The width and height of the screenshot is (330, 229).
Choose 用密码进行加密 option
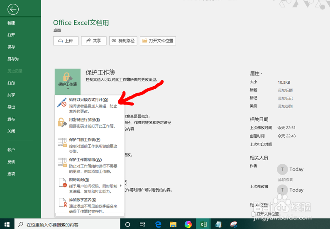[x=90, y=123]
